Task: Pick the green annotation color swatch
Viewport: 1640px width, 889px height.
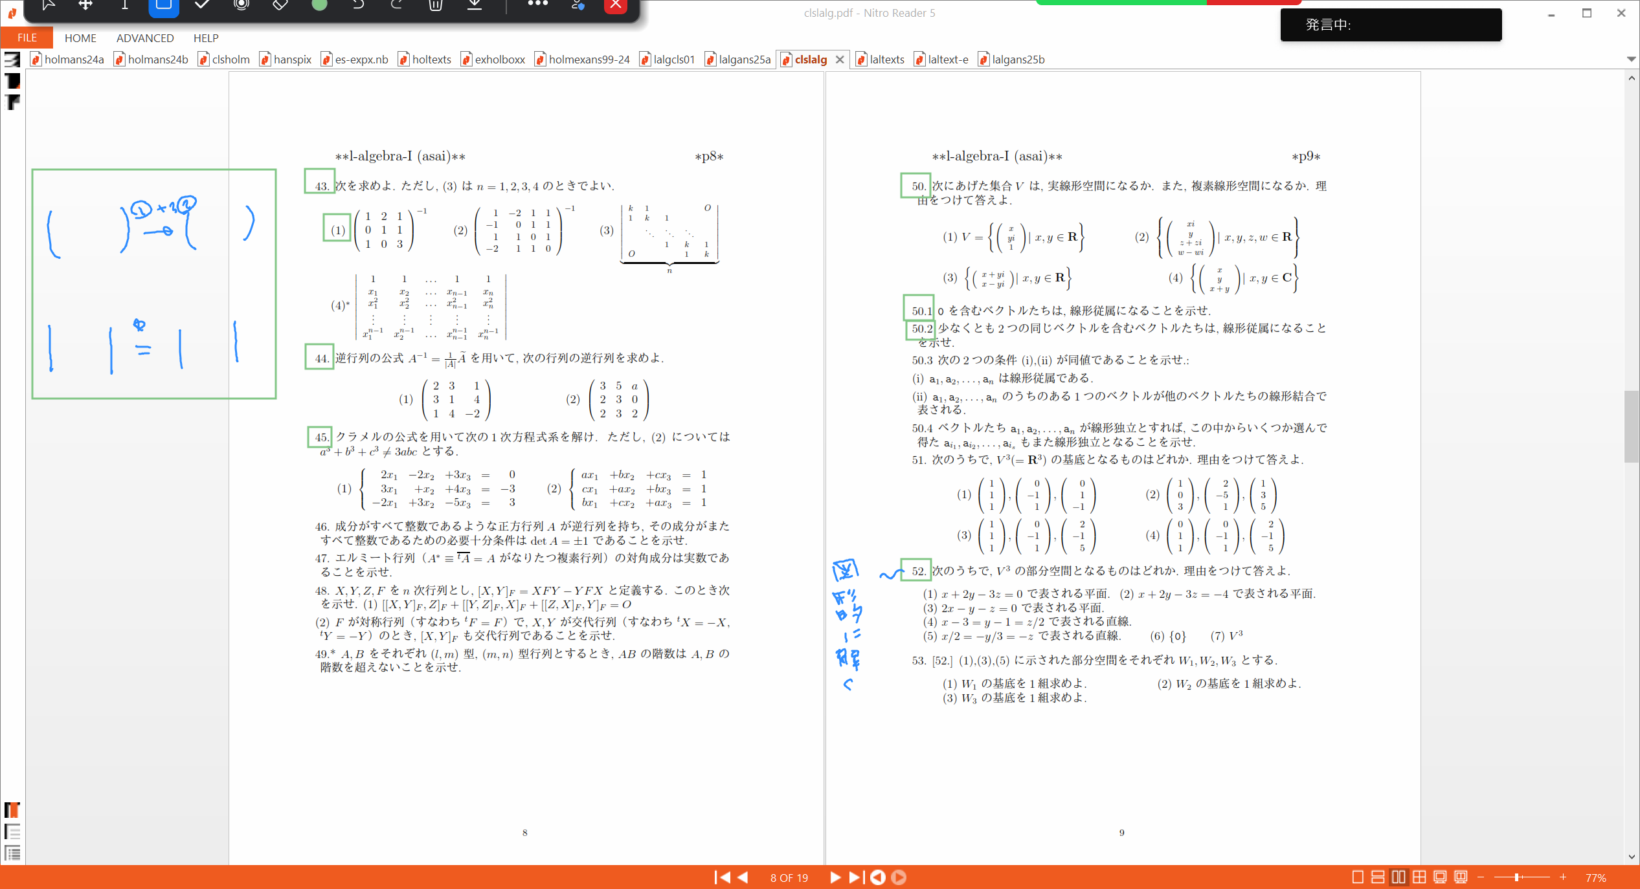Action: (319, 5)
